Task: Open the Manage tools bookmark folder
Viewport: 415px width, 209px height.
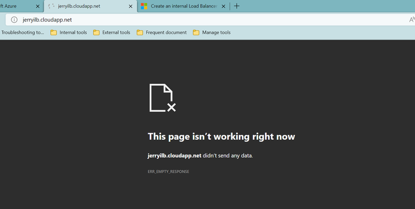Action: pos(212,32)
